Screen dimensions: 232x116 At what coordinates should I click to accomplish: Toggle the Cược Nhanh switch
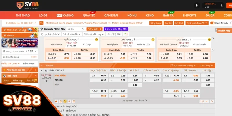pyautogui.click(x=212, y=23)
